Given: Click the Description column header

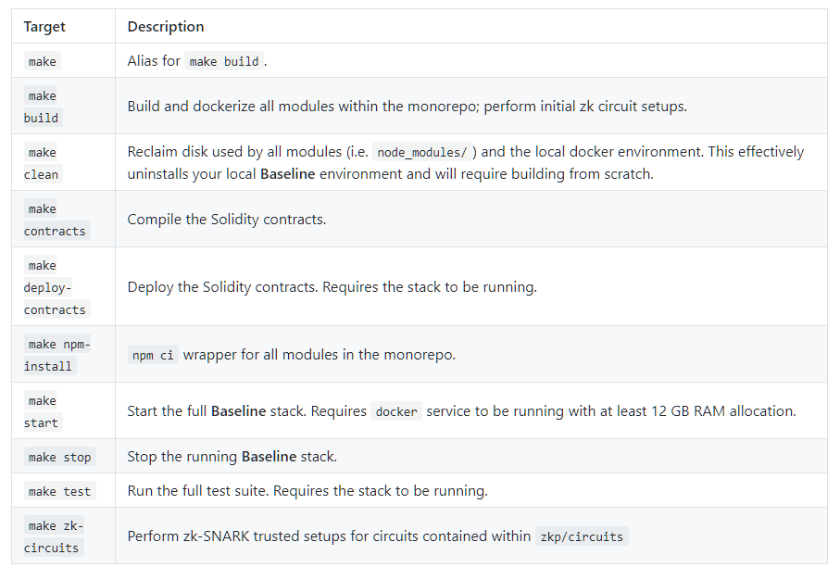Looking at the screenshot, I should (166, 27).
